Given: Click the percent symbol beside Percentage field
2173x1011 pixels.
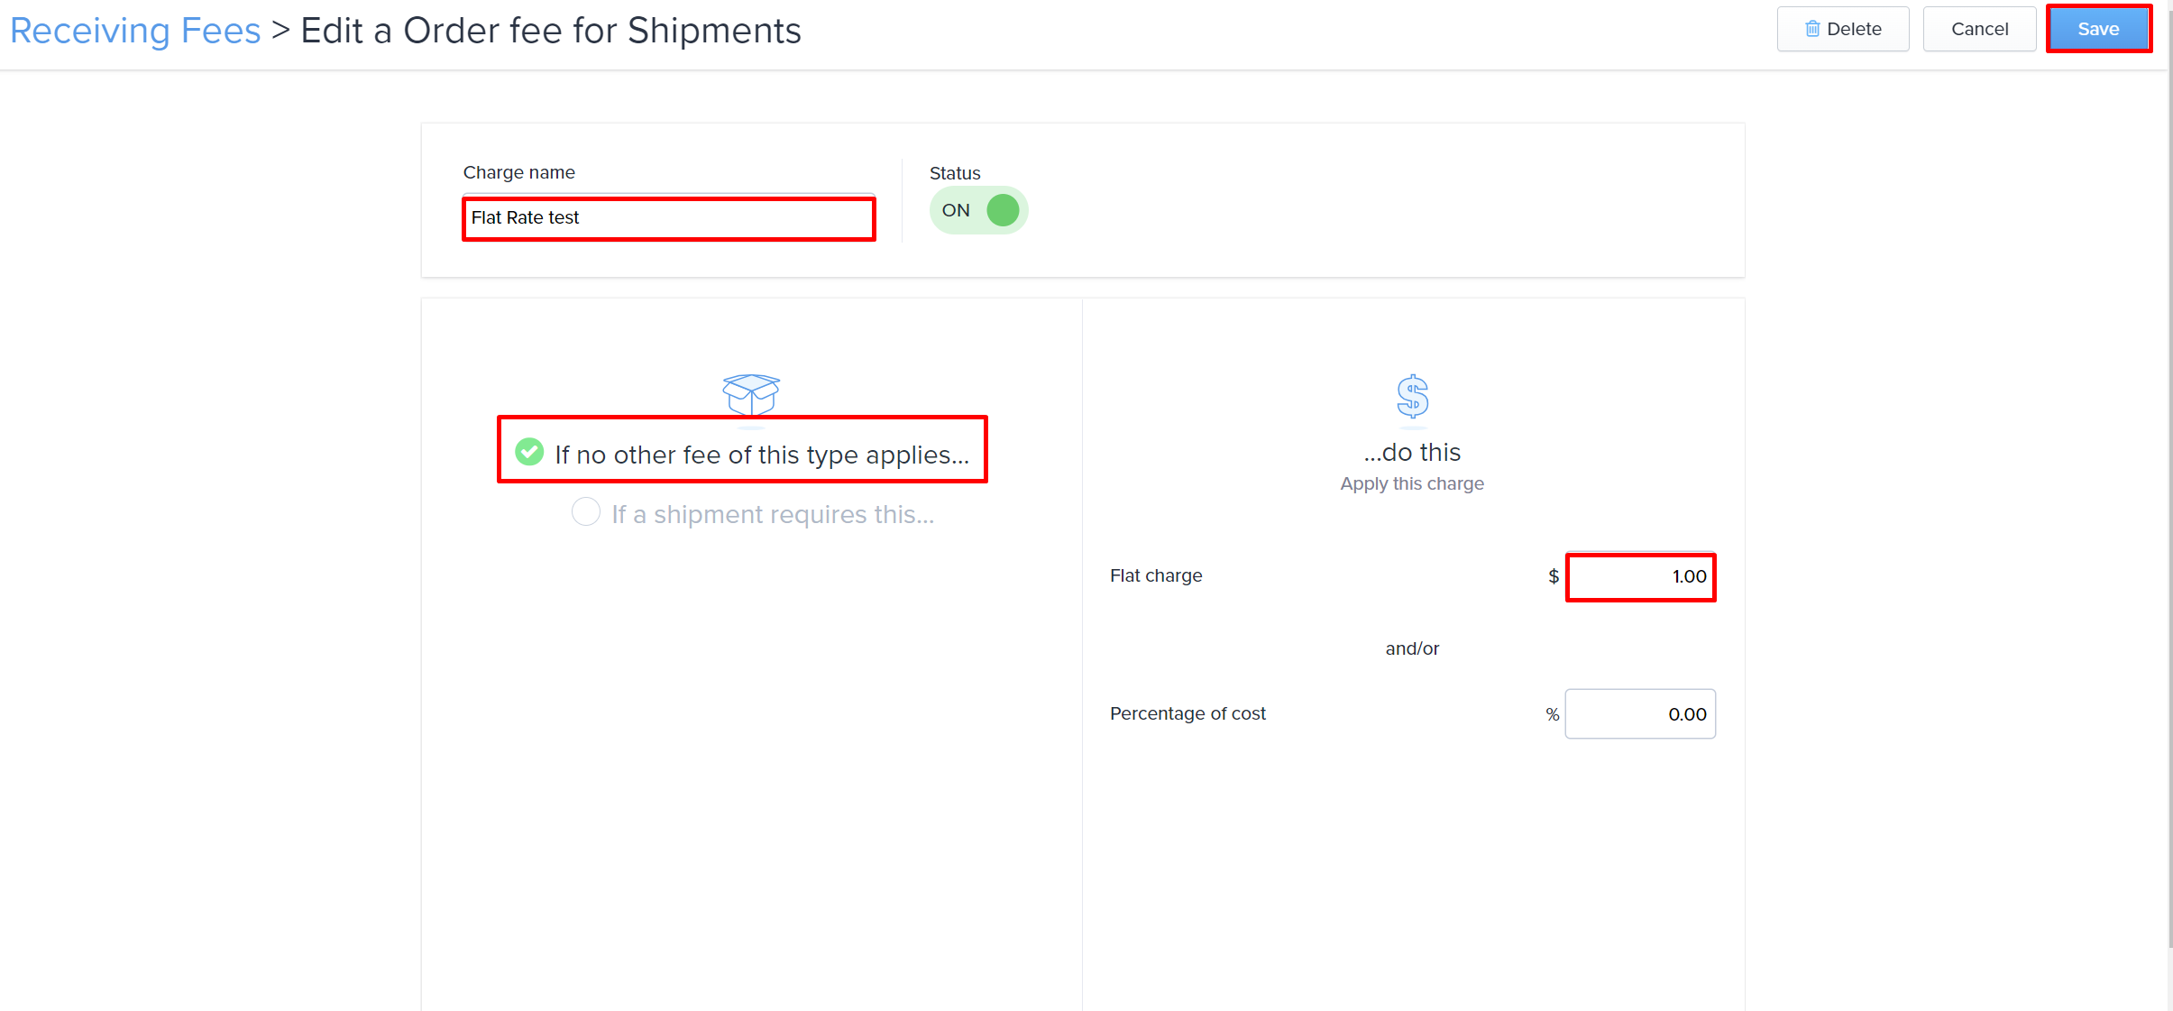Looking at the screenshot, I should 1553,714.
